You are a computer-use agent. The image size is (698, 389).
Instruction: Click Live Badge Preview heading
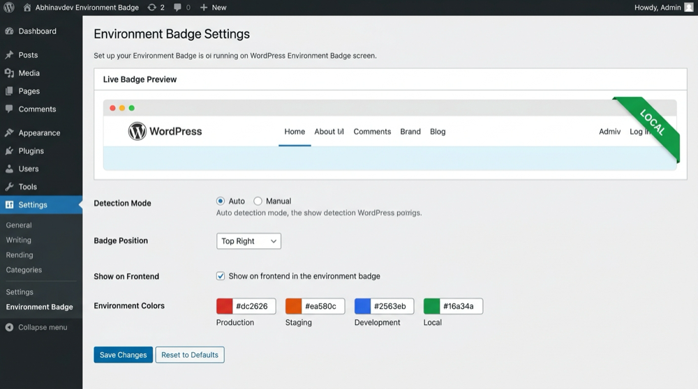(140, 79)
